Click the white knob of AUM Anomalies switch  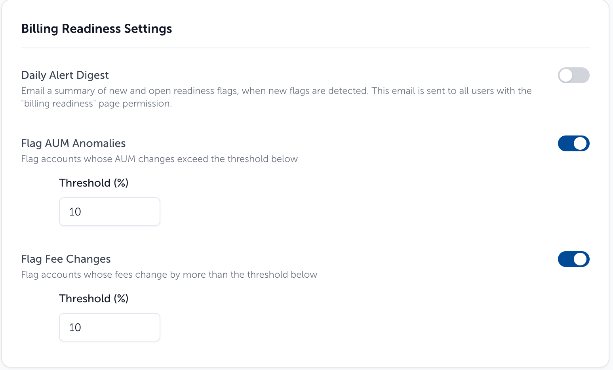pos(580,143)
